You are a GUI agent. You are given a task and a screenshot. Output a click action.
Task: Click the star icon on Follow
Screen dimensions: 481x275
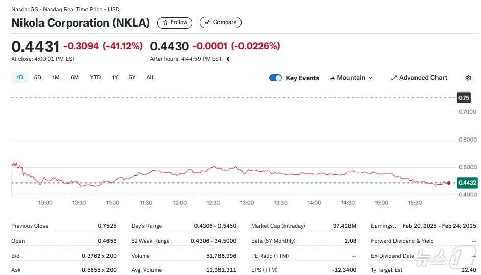(165, 22)
